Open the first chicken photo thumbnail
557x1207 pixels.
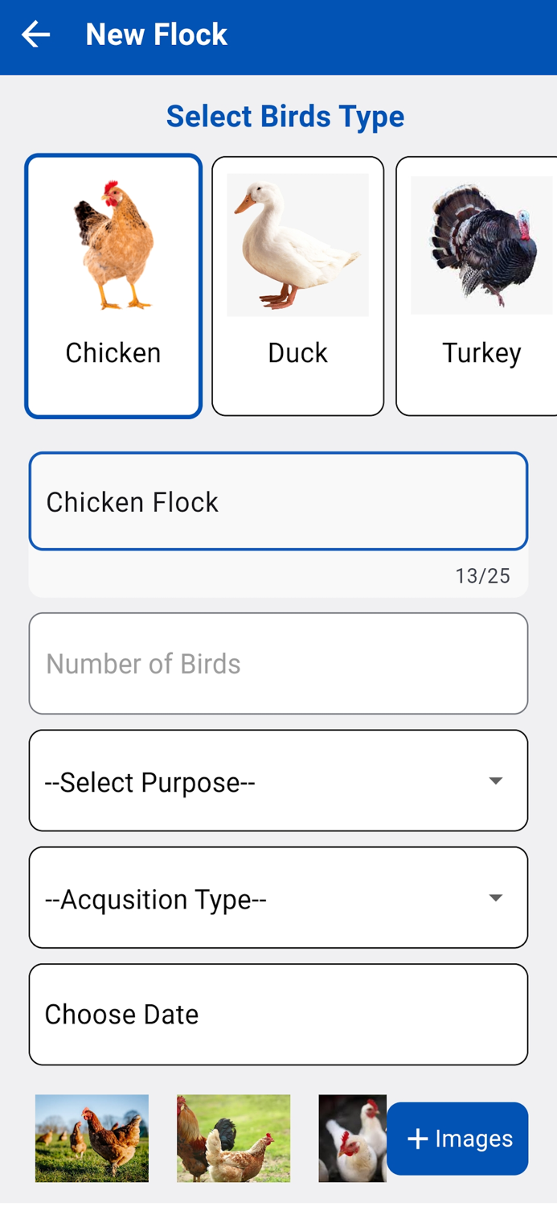coord(91,1138)
